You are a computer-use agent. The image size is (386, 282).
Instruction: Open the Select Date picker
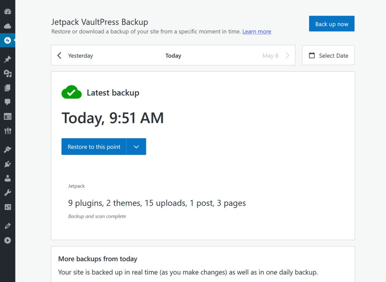(328, 55)
